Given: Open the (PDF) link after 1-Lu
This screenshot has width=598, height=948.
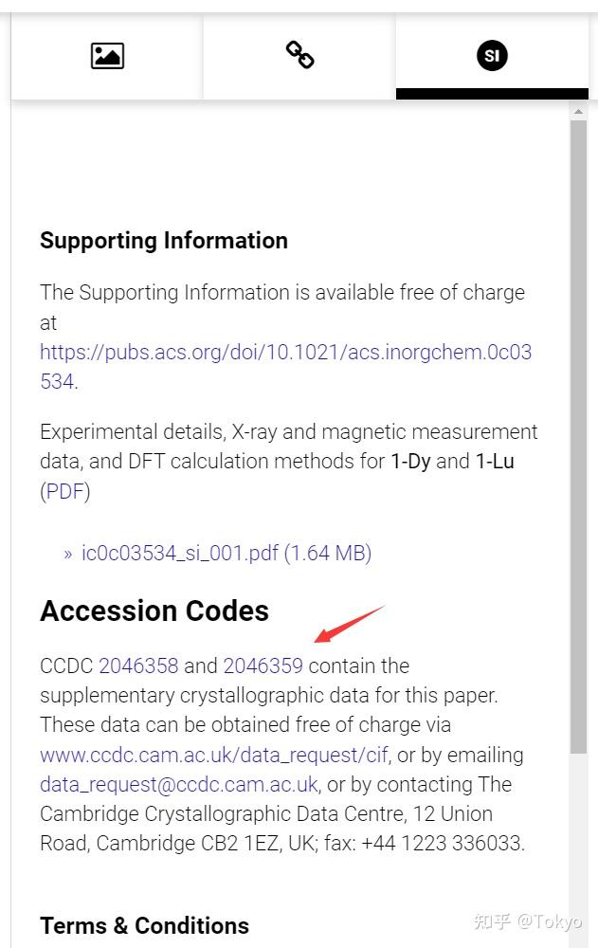Looking at the screenshot, I should (64, 491).
